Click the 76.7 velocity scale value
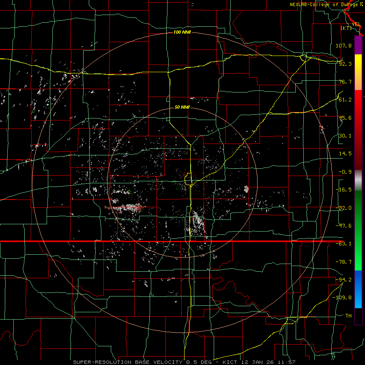 pos(345,82)
